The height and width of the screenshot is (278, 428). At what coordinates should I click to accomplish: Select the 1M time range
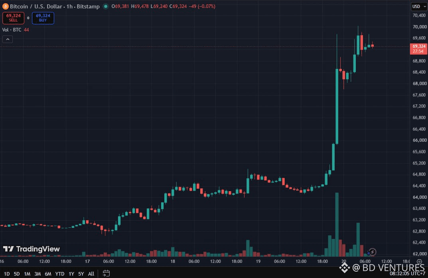tap(27, 274)
